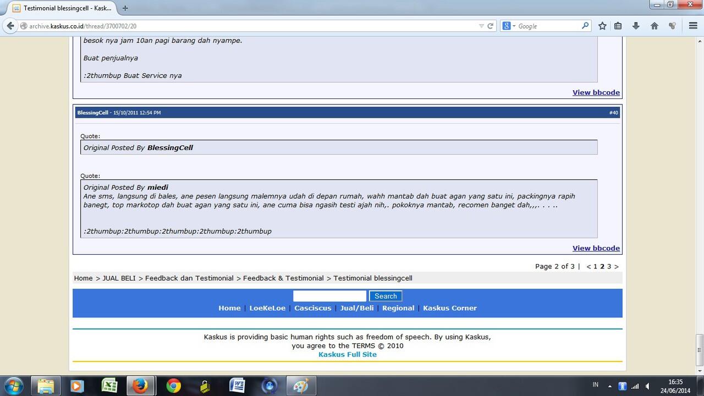Open the URL history dropdown arrow
The width and height of the screenshot is (704, 396).
click(481, 26)
